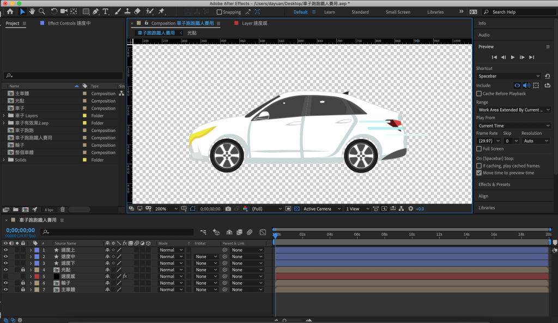Select the Zoom magnifier tool

(42, 11)
